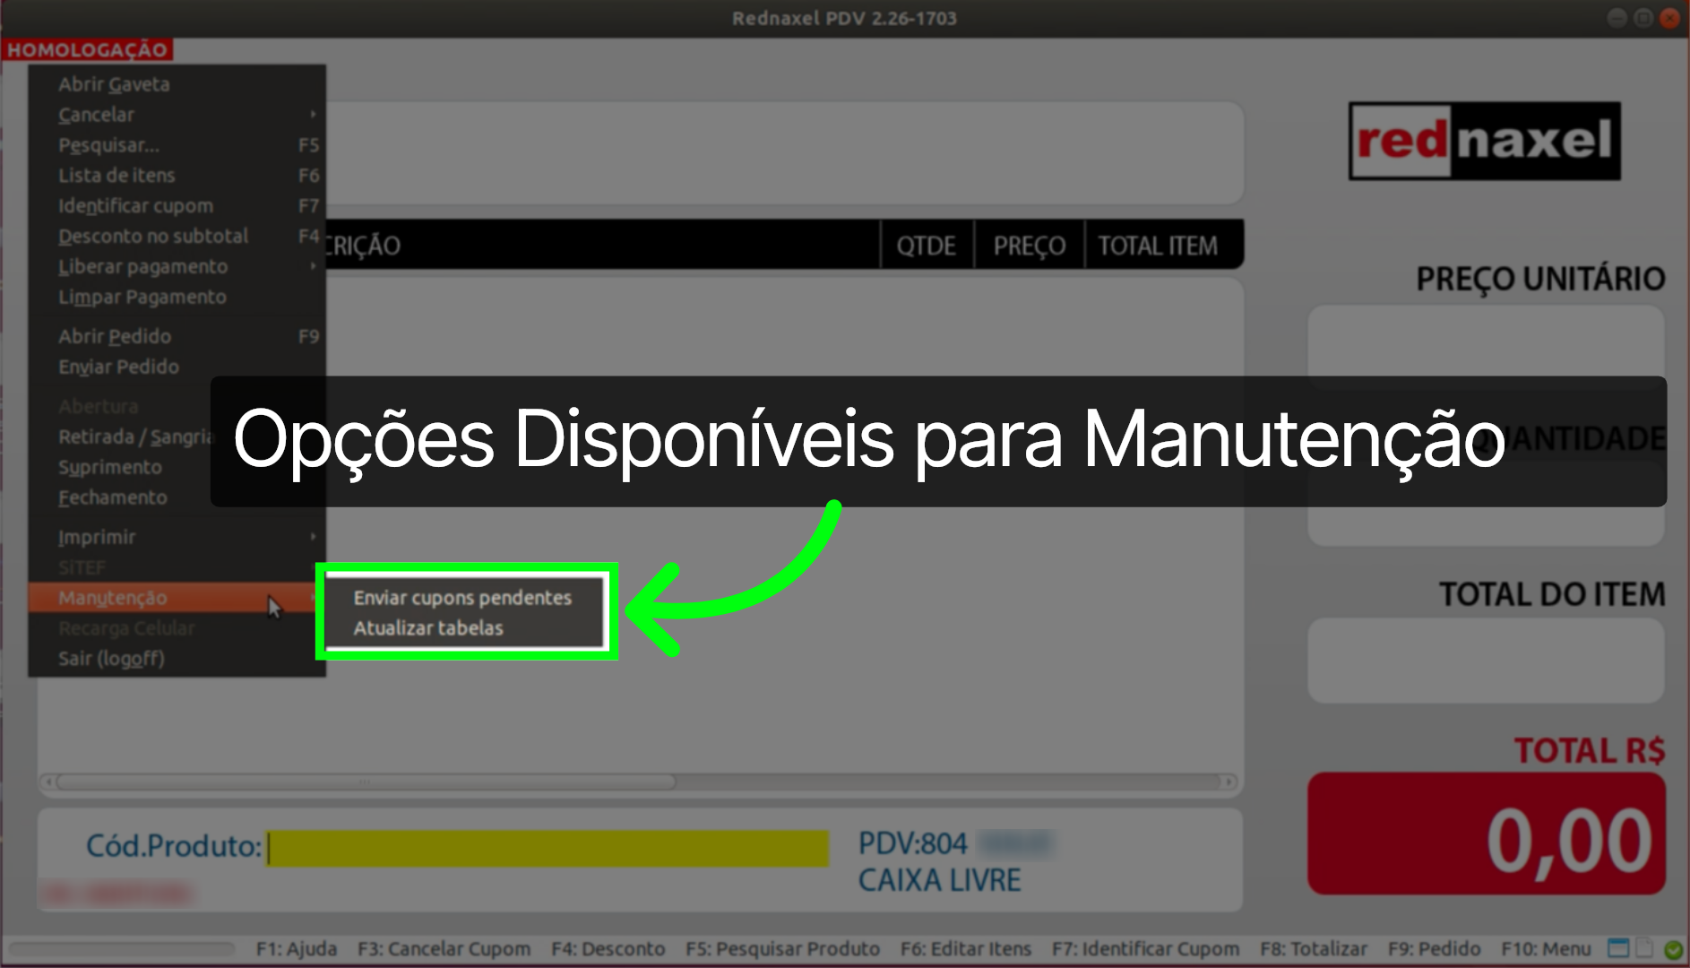Select Pesquisar from the menu

[x=108, y=144]
